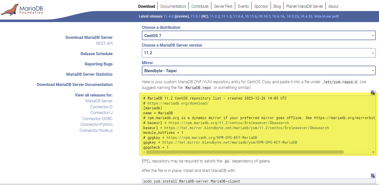The height and width of the screenshot is (185, 379).
Task: Open the Blog menu item
Action: click(x=277, y=6)
